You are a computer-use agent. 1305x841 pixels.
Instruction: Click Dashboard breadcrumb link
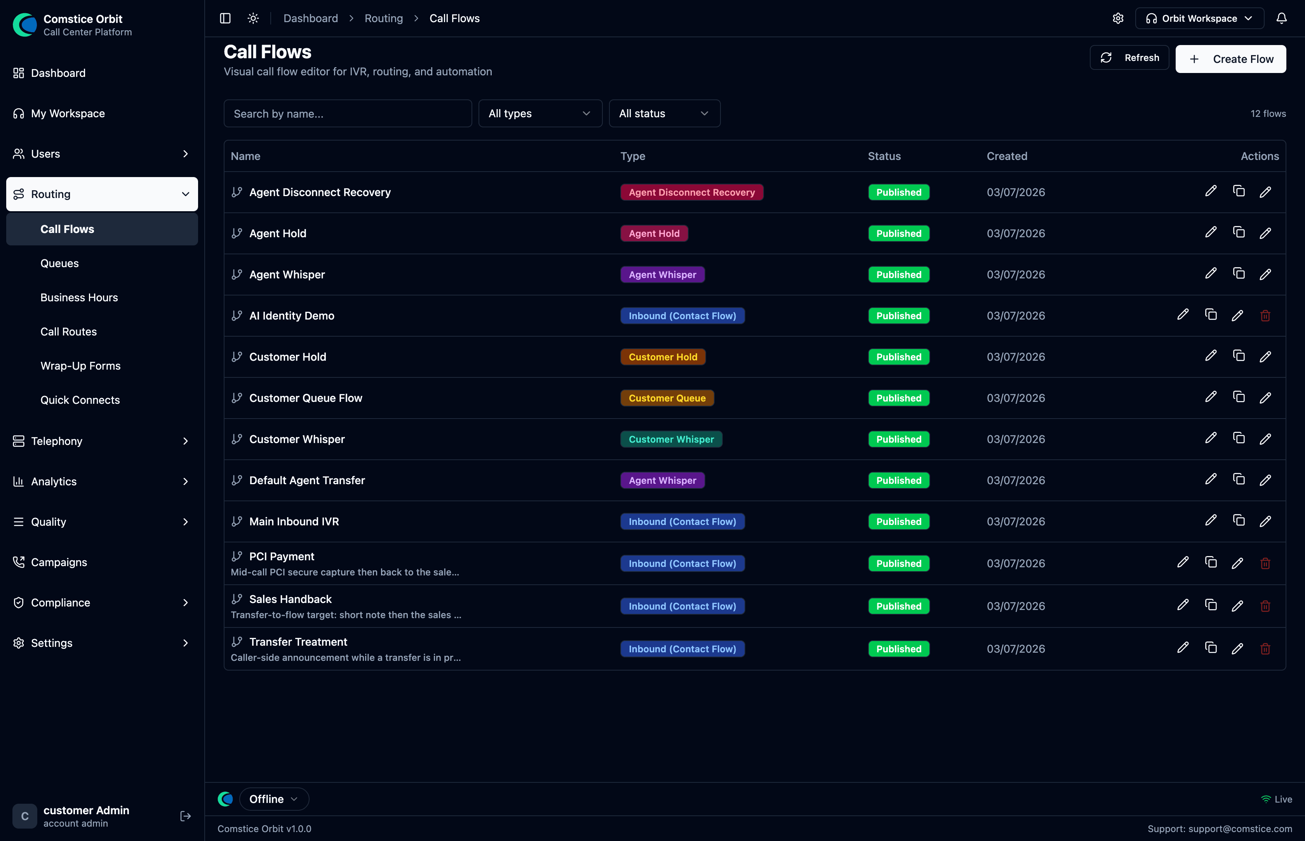(311, 19)
